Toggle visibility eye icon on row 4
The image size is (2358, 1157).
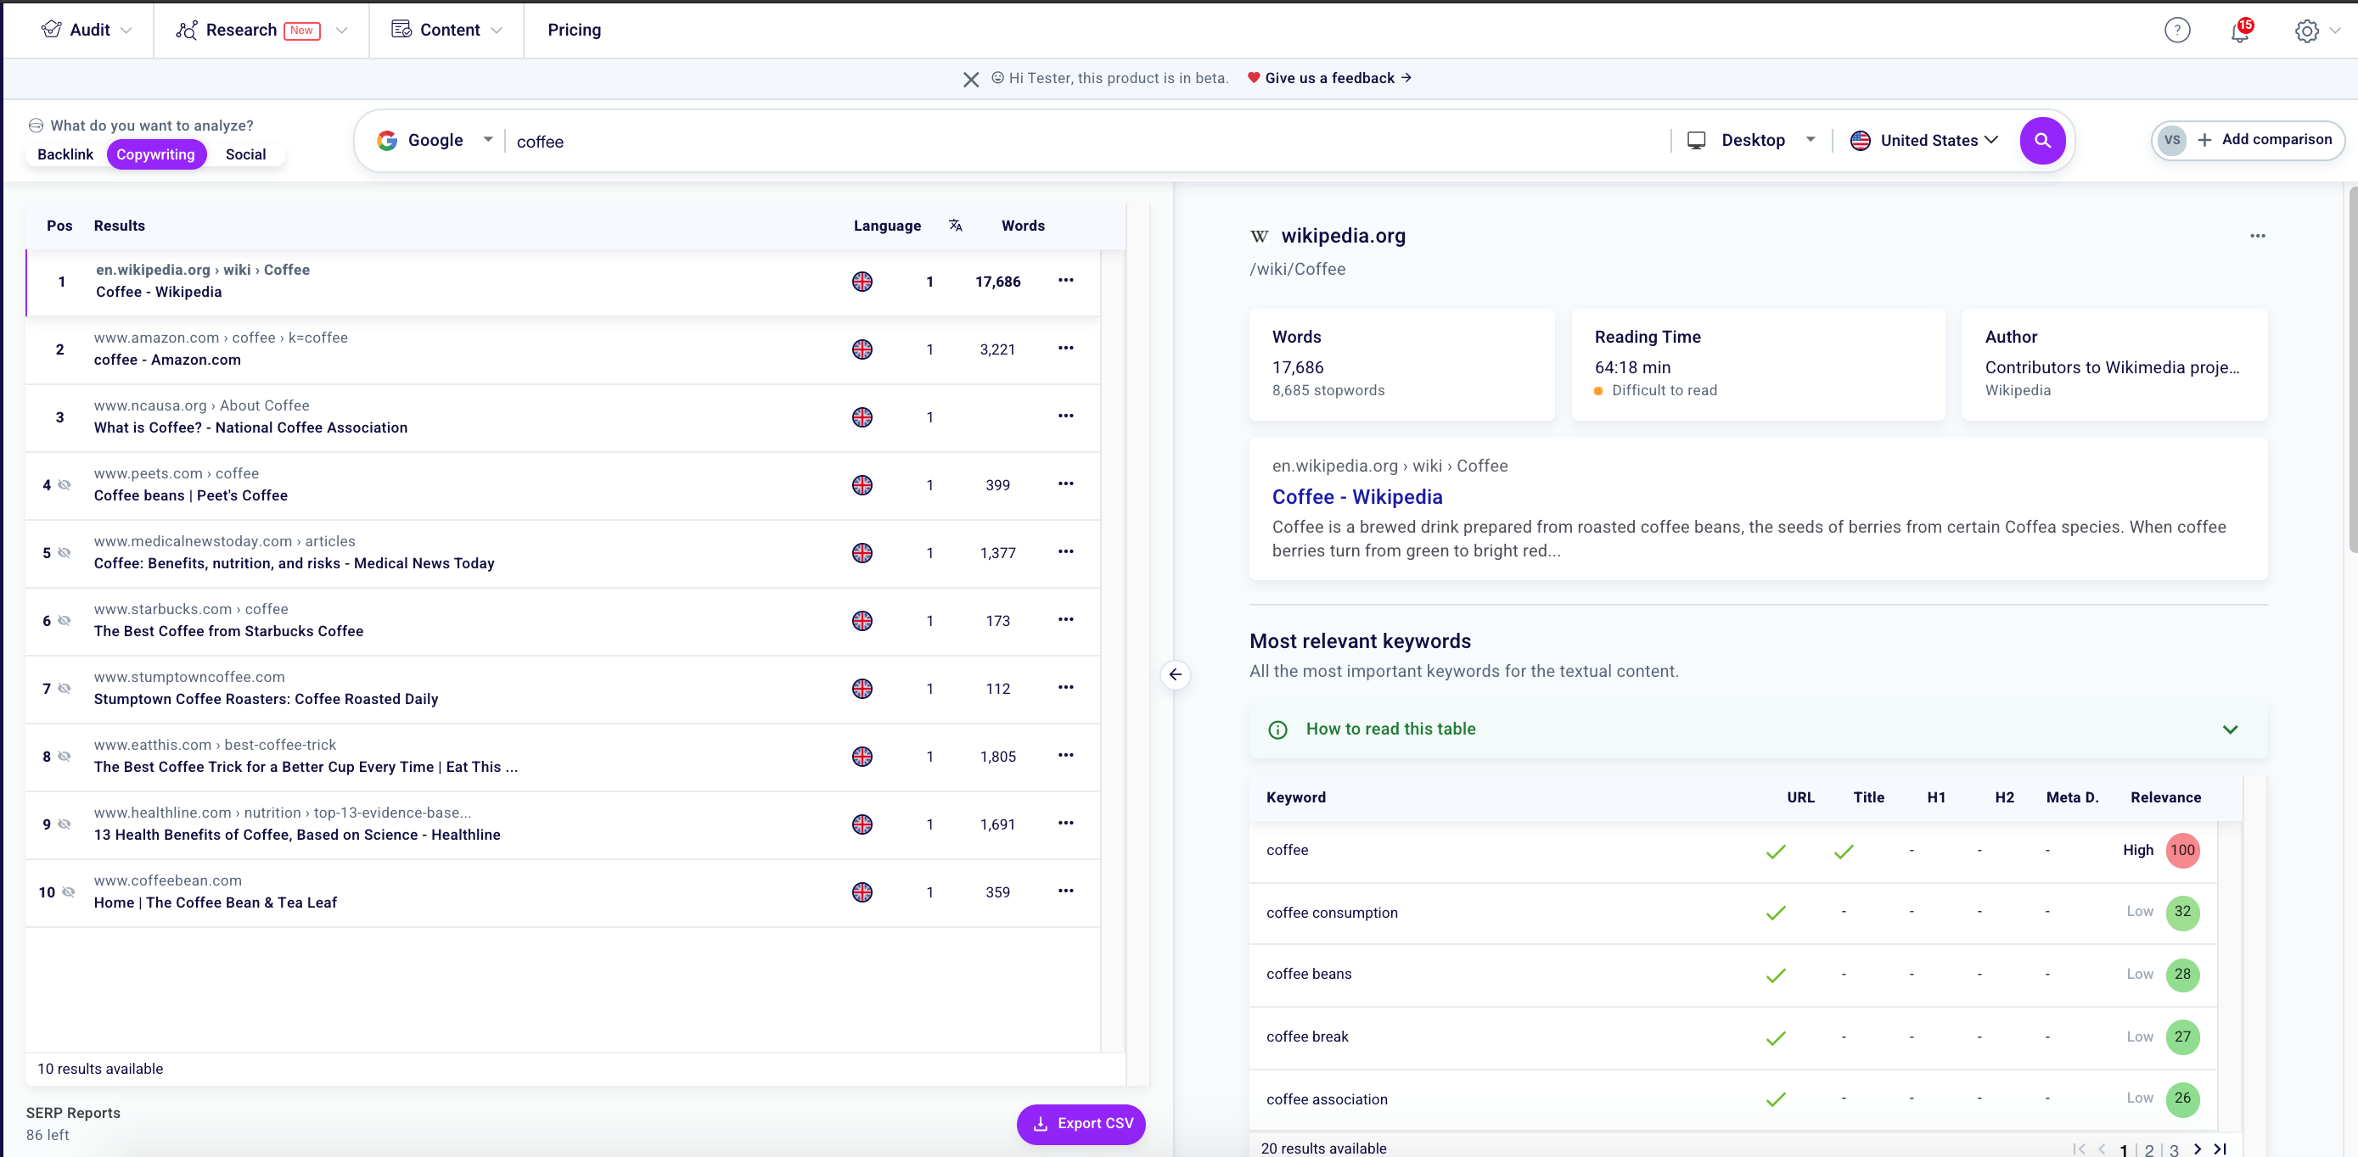pos(65,483)
